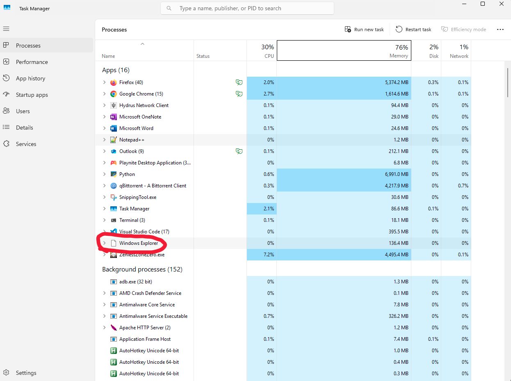Screen dimensions: 511x381
Task: Click the Hydrus Network Client icon
Action: coord(114,105)
